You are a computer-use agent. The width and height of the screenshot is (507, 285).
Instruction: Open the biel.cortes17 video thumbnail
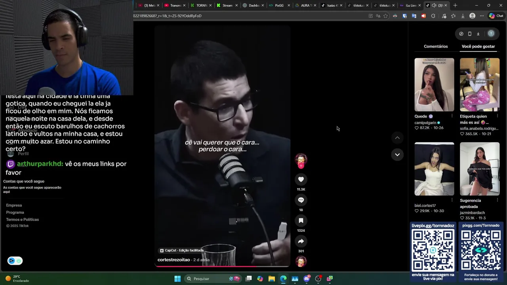click(434, 169)
